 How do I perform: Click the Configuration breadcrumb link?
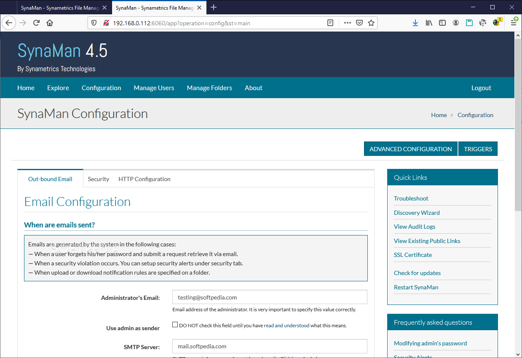(x=475, y=115)
